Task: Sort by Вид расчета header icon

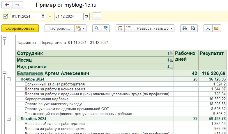Action: click(x=170, y=67)
